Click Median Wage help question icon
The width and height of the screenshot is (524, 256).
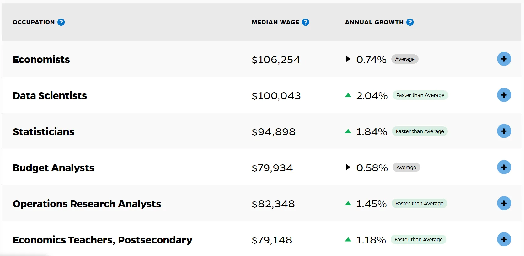(x=305, y=22)
